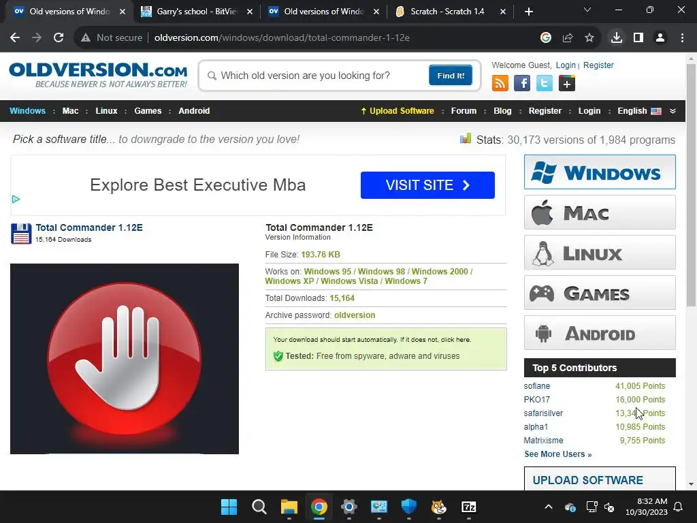Switch to the third tab, Old versions of Windows
The height and width of the screenshot is (523, 697).
[x=323, y=12]
